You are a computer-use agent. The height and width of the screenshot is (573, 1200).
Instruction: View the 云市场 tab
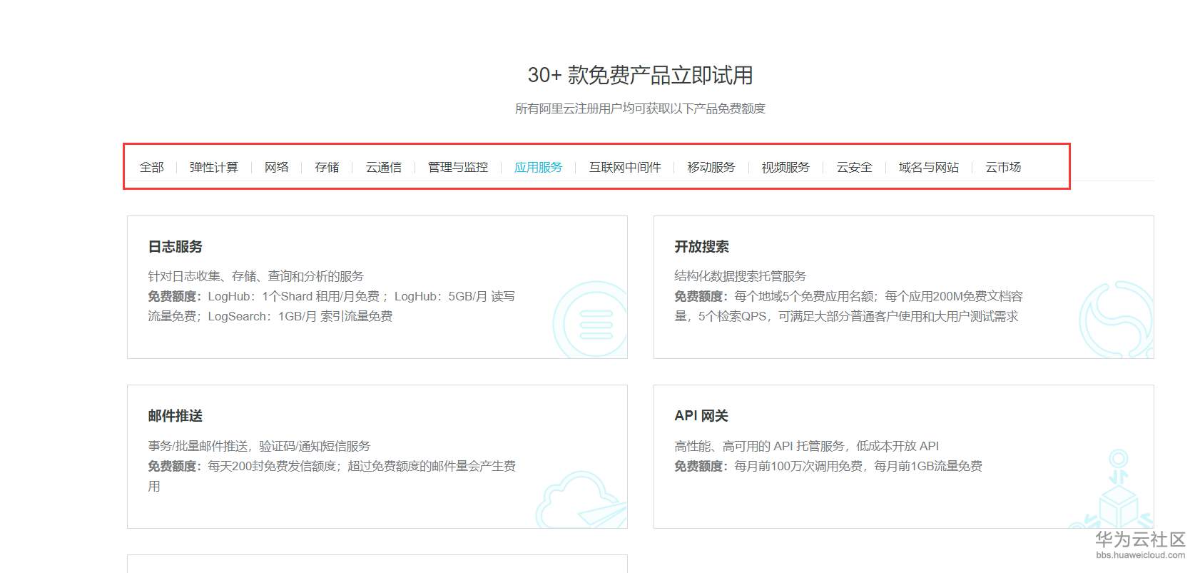(x=1003, y=167)
